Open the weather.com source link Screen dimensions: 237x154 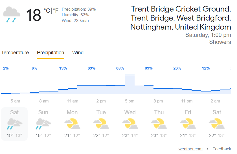coord(190,149)
